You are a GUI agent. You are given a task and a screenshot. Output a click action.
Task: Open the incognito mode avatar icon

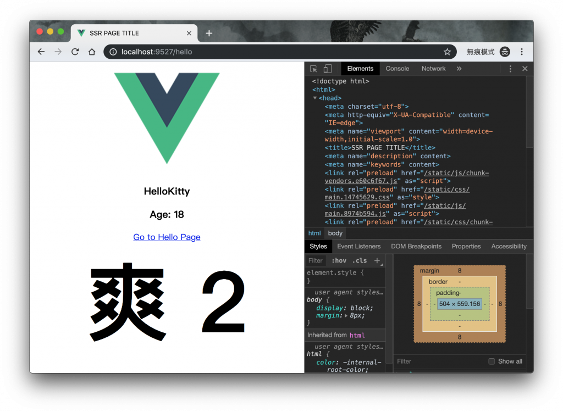coord(505,52)
